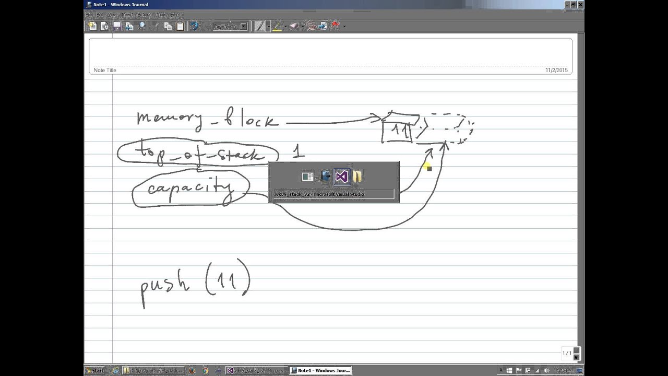Select Visual Studio icon in task switcher
Image resolution: width=668 pixels, height=376 pixels.
[x=341, y=177]
